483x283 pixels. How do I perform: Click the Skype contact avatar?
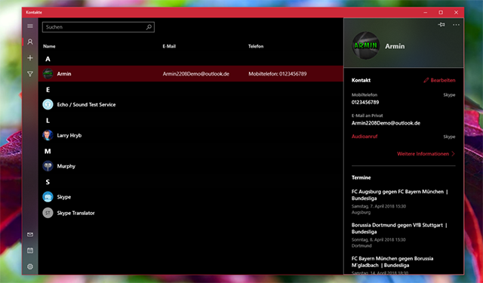(48, 197)
